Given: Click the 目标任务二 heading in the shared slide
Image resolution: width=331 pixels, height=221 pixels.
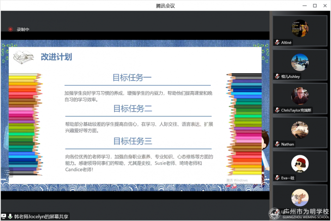Looking at the screenshot, I should click(132, 109).
